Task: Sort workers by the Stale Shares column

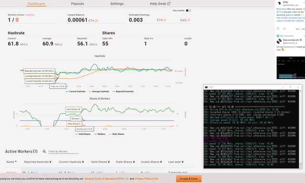Action: [x=125, y=162]
